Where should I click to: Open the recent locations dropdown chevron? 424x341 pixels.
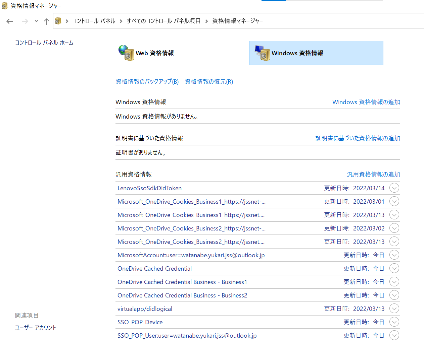point(36,21)
